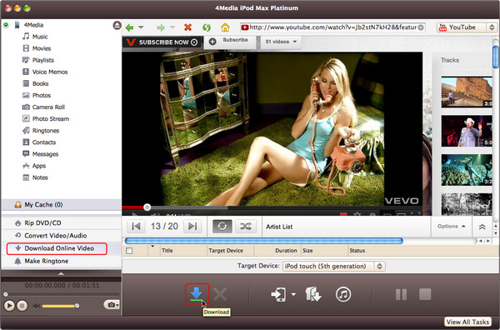Image resolution: width=500 pixels, height=330 pixels.
Task: Click the blue Download arrow button
Action: click(197, 294)
